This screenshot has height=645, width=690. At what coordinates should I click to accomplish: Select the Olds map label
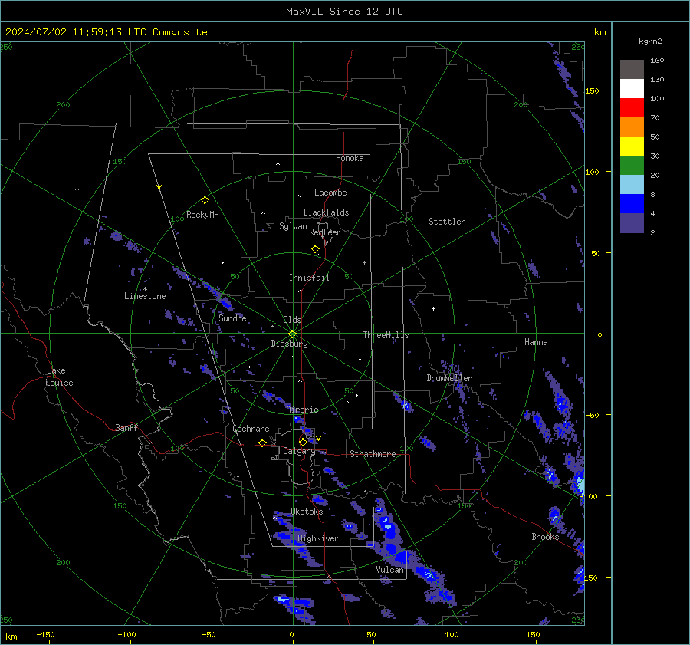pos(292,320)
